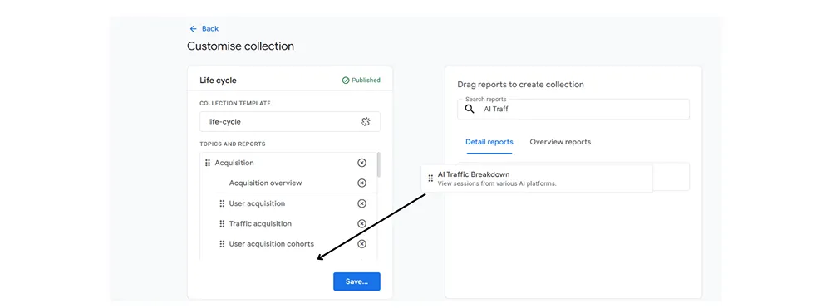Remove Acquisition overview report
Image resolution: width=831 pixels, height=308 pixels.
tap(362, 183)
